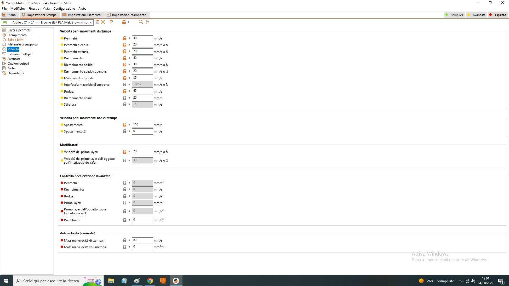Click the reset dot beside Spostamento

(x=129, y=125)
